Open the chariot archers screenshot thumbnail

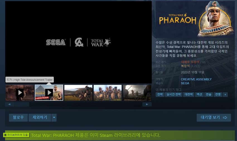(x=78, y=93)
